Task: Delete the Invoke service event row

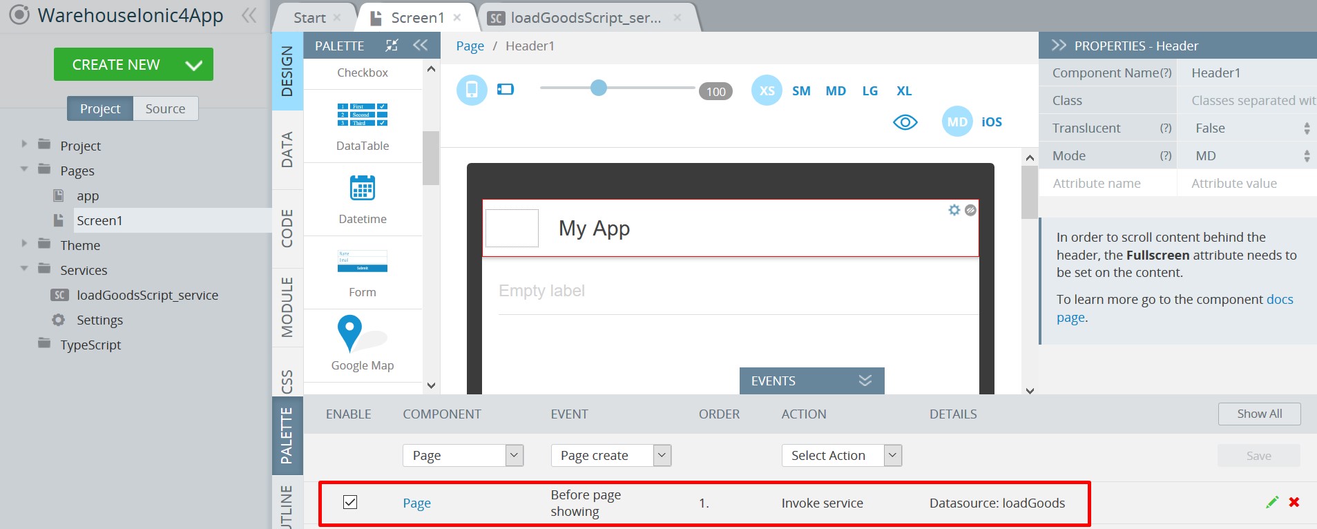Action: [x=1294, y=502]
